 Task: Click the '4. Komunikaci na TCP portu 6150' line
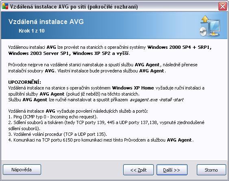coord(101,140)
